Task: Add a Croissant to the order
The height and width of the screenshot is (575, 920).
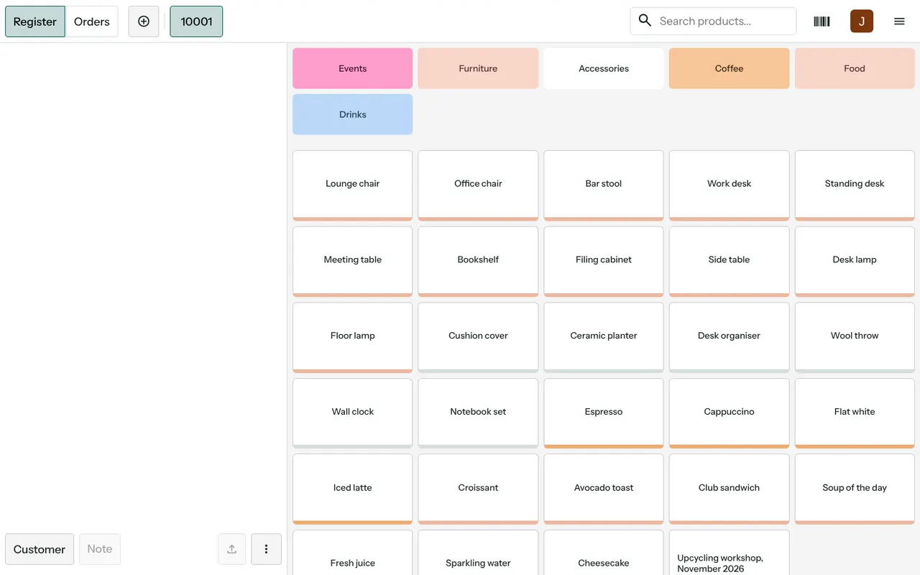Action: tap(478, 488)
